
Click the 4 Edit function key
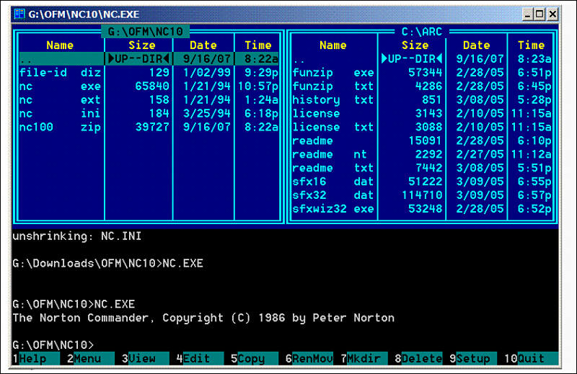point(200,359)
